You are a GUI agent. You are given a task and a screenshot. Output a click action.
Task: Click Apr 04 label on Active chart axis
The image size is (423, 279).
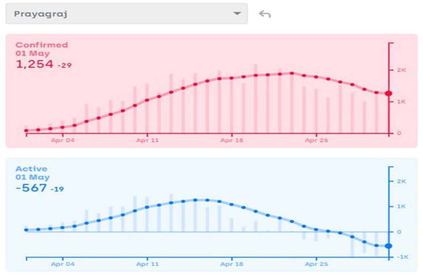click(x=63, y=264)
